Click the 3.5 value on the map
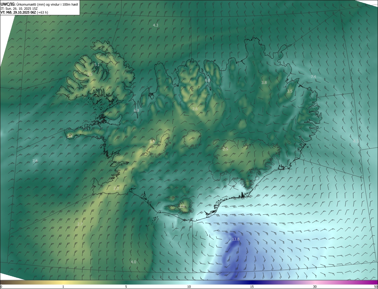The image size is (378, 289). point(290,91)
